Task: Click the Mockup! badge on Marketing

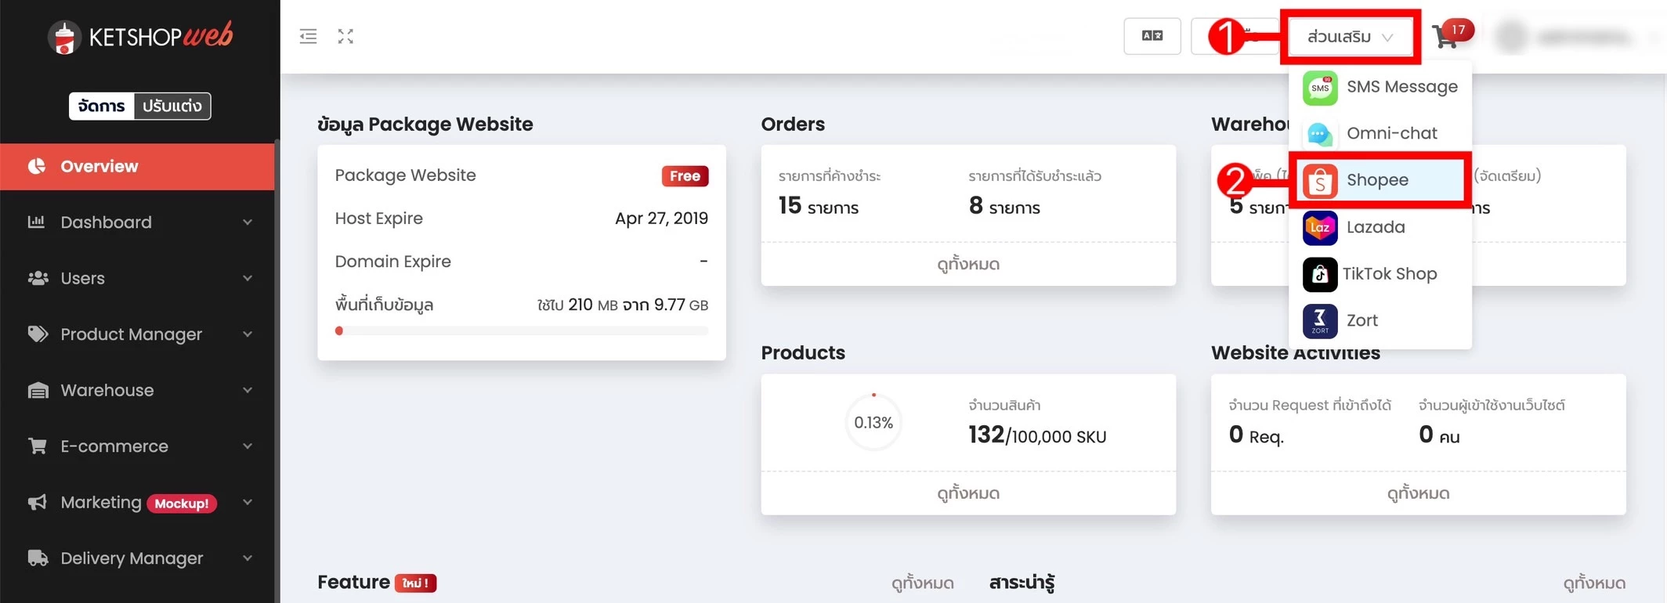Action: 182,504
